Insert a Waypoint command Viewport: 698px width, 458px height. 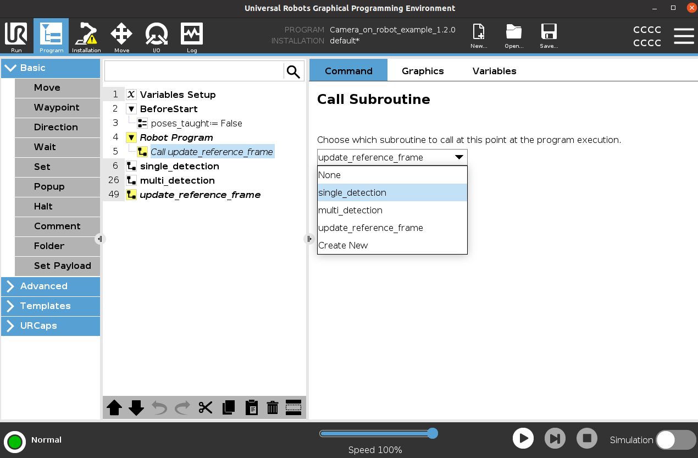click(57, 108)
